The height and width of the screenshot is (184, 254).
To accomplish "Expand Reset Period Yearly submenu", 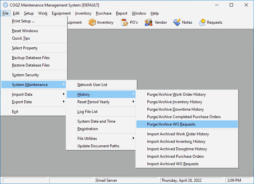I will (x=101, y=102).
